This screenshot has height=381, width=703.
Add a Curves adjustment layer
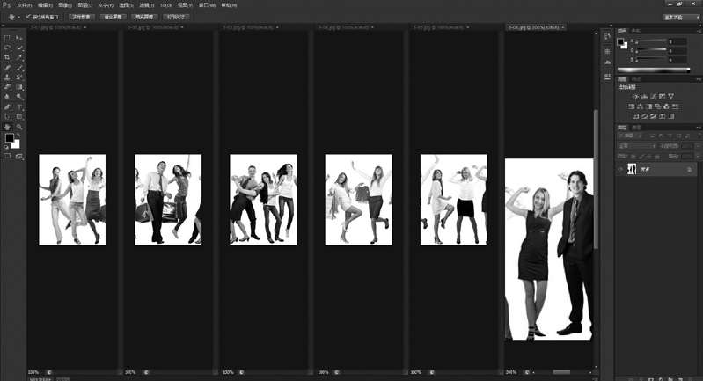654,97
